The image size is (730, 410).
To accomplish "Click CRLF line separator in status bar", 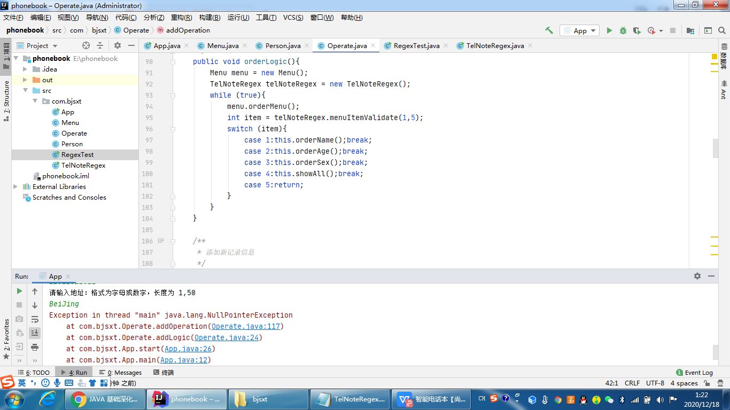I will (632, 383).
